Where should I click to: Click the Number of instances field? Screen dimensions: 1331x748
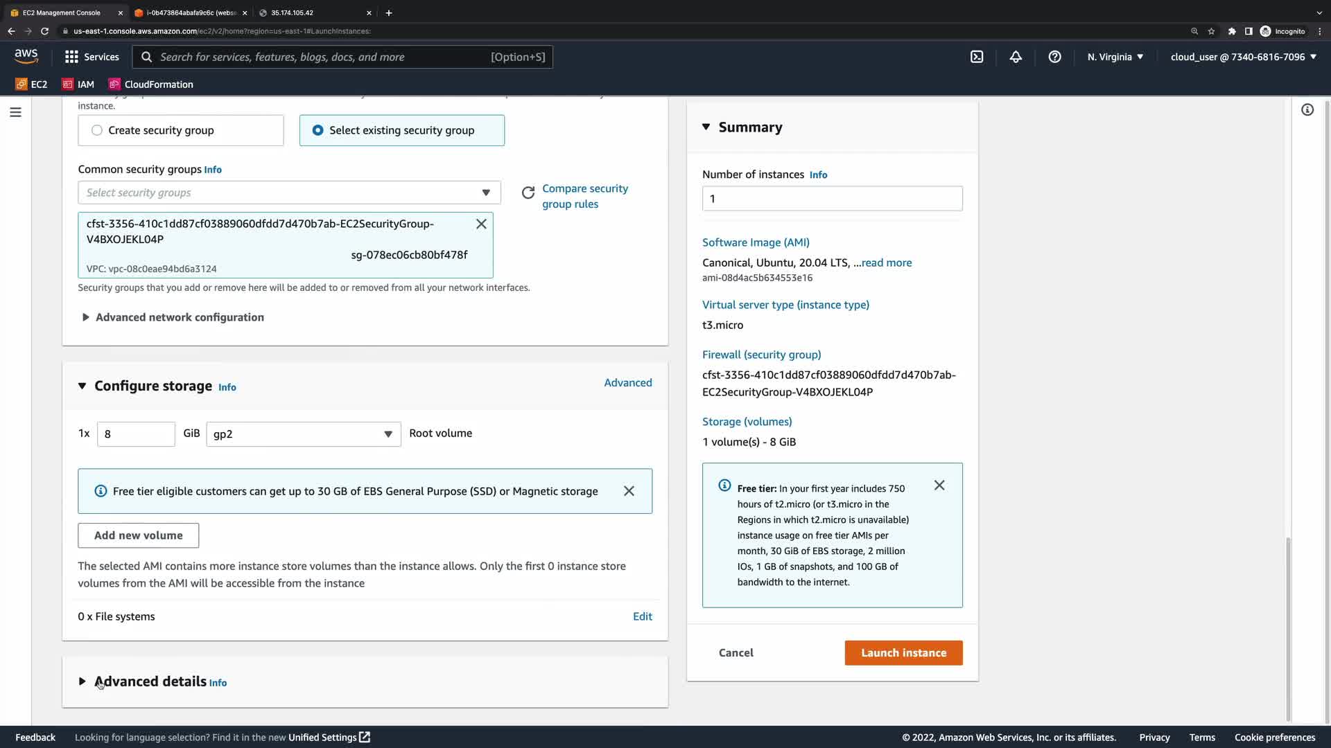pos(832,199)
